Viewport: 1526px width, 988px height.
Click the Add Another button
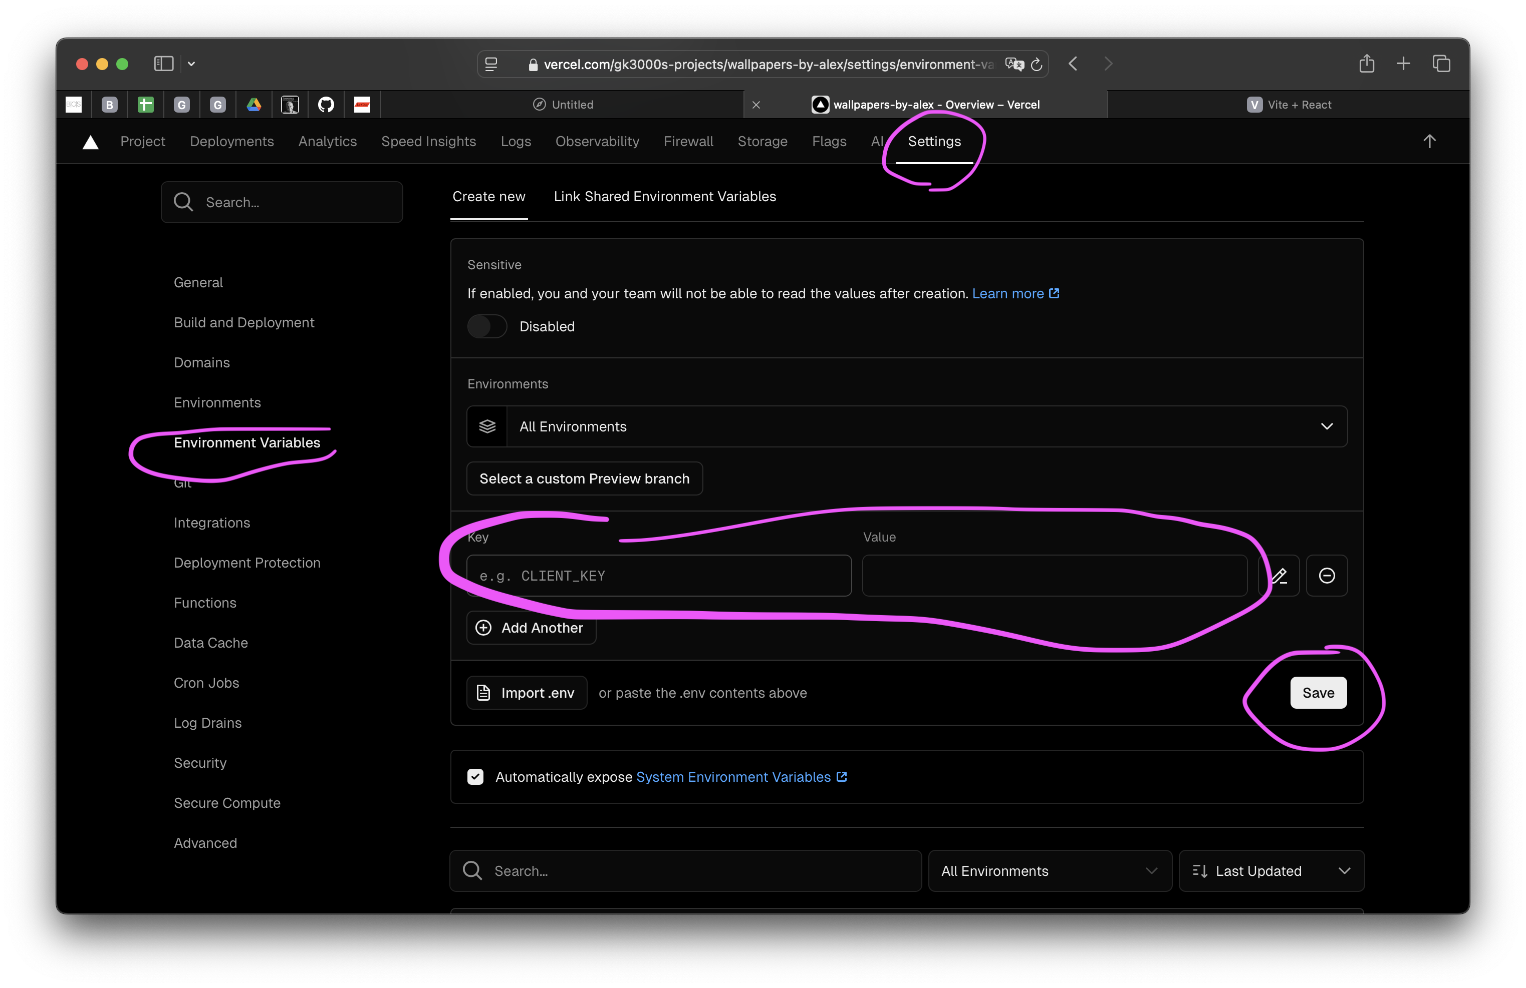click(531, 628)
